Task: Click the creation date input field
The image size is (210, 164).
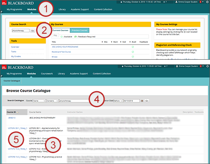Action: coord(131,101)
